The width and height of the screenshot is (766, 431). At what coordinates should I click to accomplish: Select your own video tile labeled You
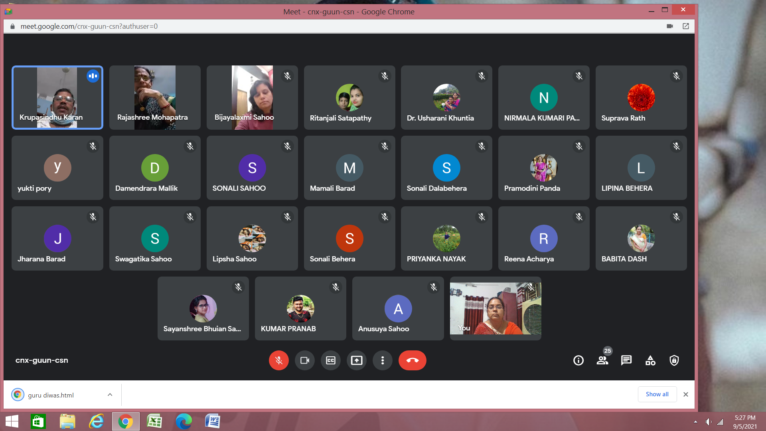(496, 308)
